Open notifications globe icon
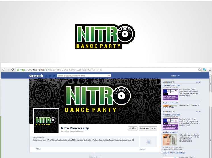The height and width of the screenshot is (158, 212). pyautogui.click(x=54, y=76)
